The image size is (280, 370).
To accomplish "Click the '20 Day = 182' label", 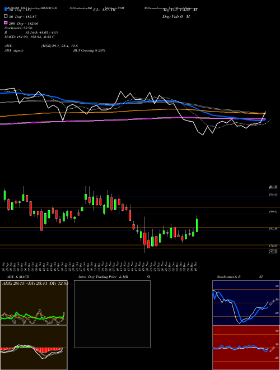I will [x=20, y=10].
